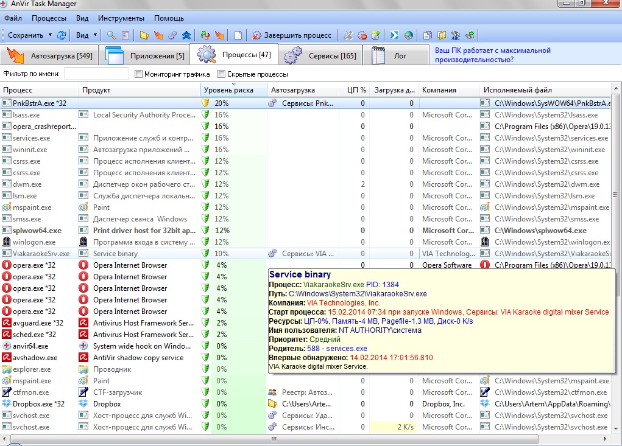The width and height of the screenshot is (622, 446).
Task: Open the Процессы menu
Action: click(x=49, y=18)
